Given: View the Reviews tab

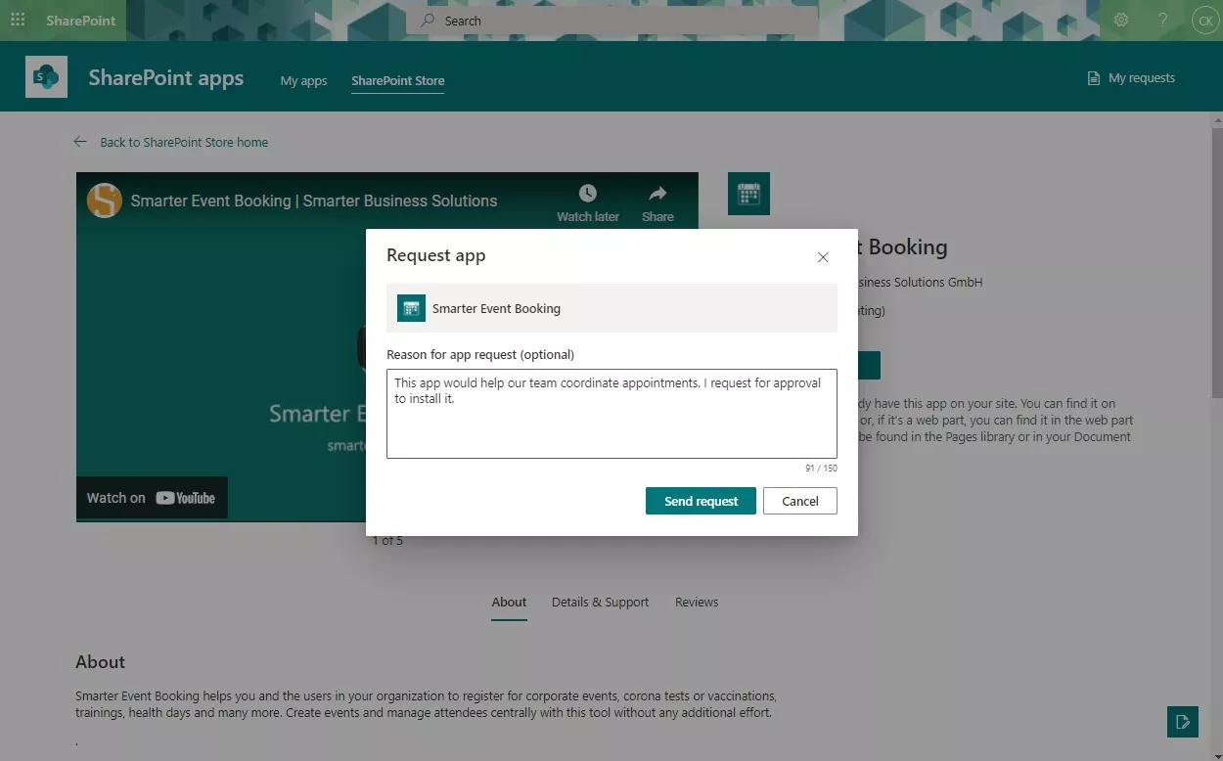Looking at the screenshot, I should (697, 602).
